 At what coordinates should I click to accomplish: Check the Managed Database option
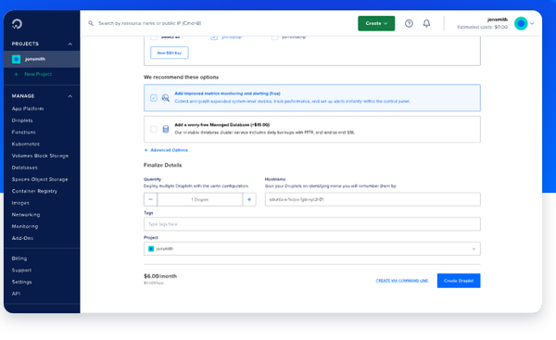[154, 129]
